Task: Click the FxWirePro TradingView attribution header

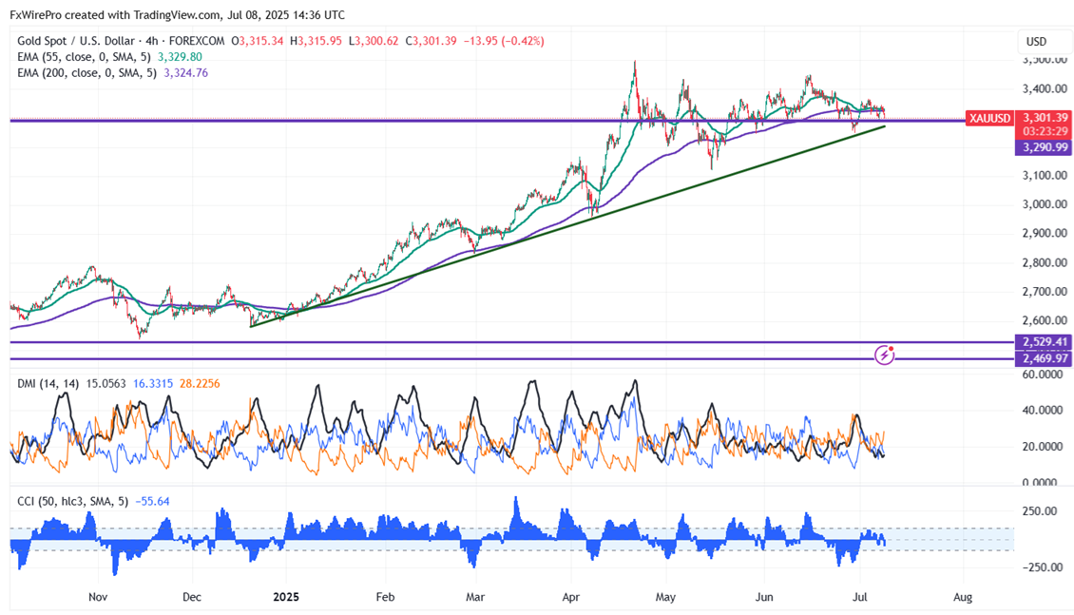Action: point(178,14)
